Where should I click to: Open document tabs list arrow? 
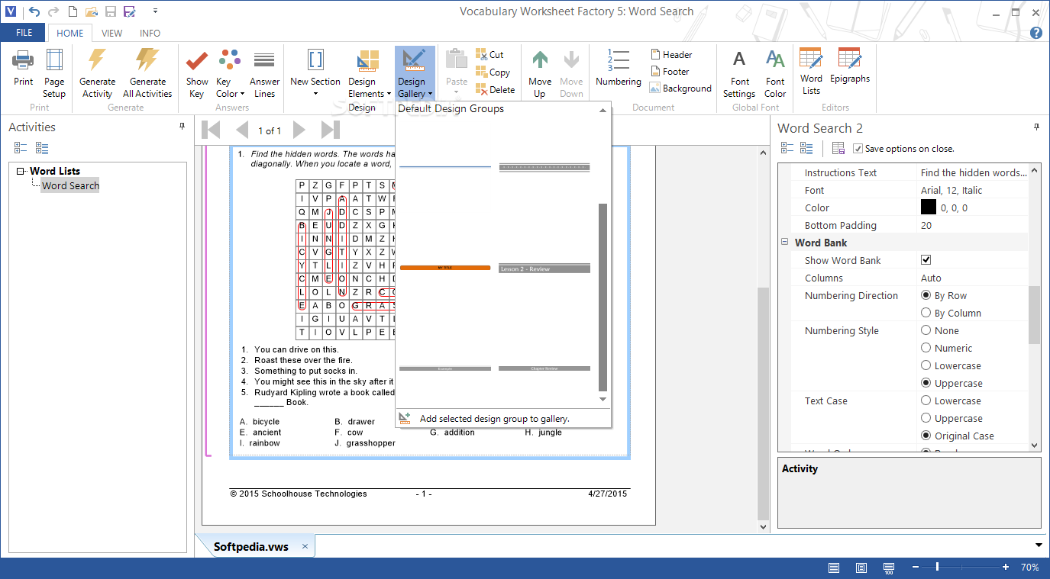tap(1039, 545)
